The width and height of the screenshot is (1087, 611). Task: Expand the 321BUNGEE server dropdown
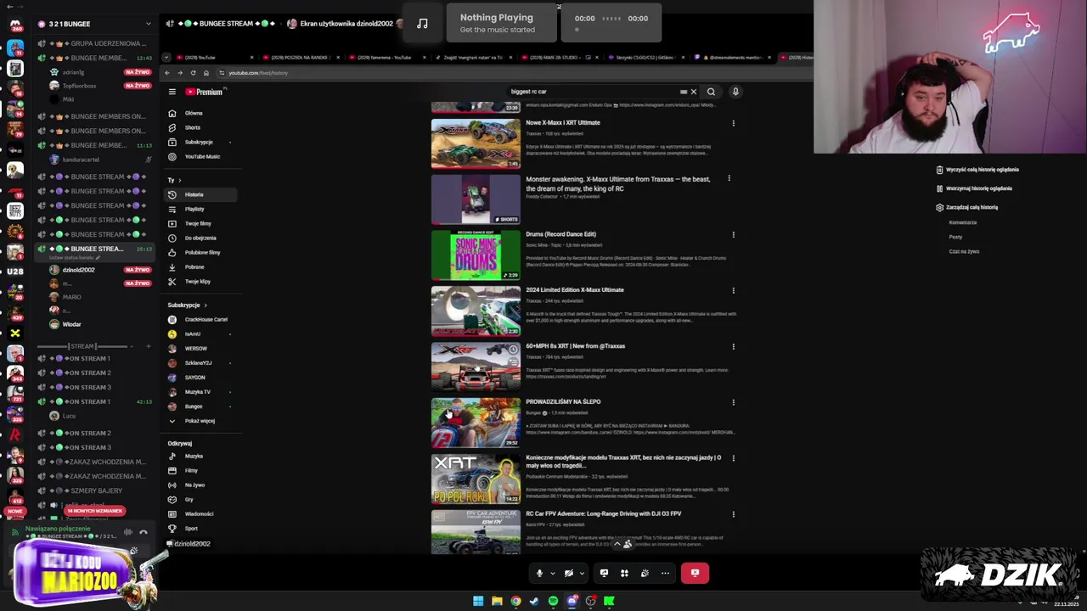(x=148, y=24)
